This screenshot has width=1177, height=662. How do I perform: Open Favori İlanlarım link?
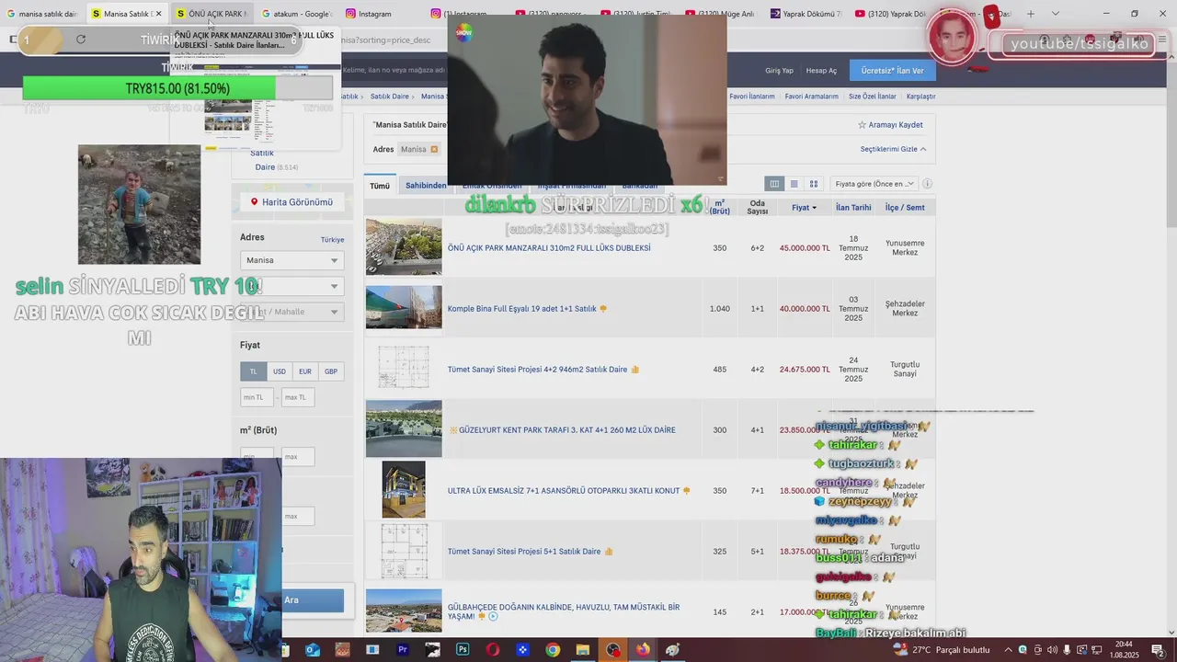click(x=752, y=97)
